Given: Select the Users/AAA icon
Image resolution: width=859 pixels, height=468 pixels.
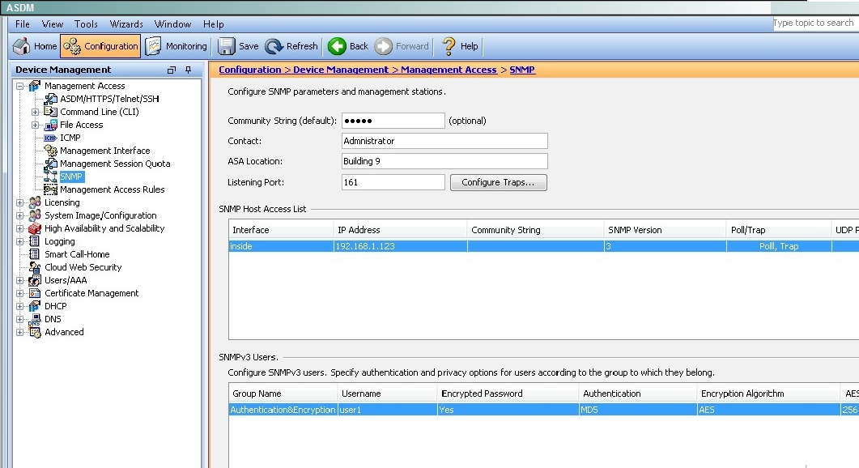Looking at the screenshot, I should click(x=35, y=281).
